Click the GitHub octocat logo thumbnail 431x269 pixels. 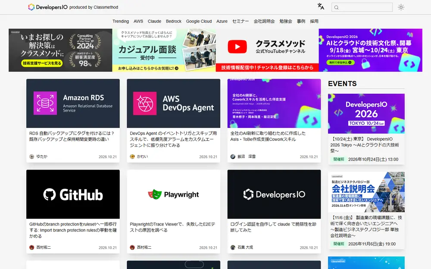pyautogui.click(x=73, y=194)
